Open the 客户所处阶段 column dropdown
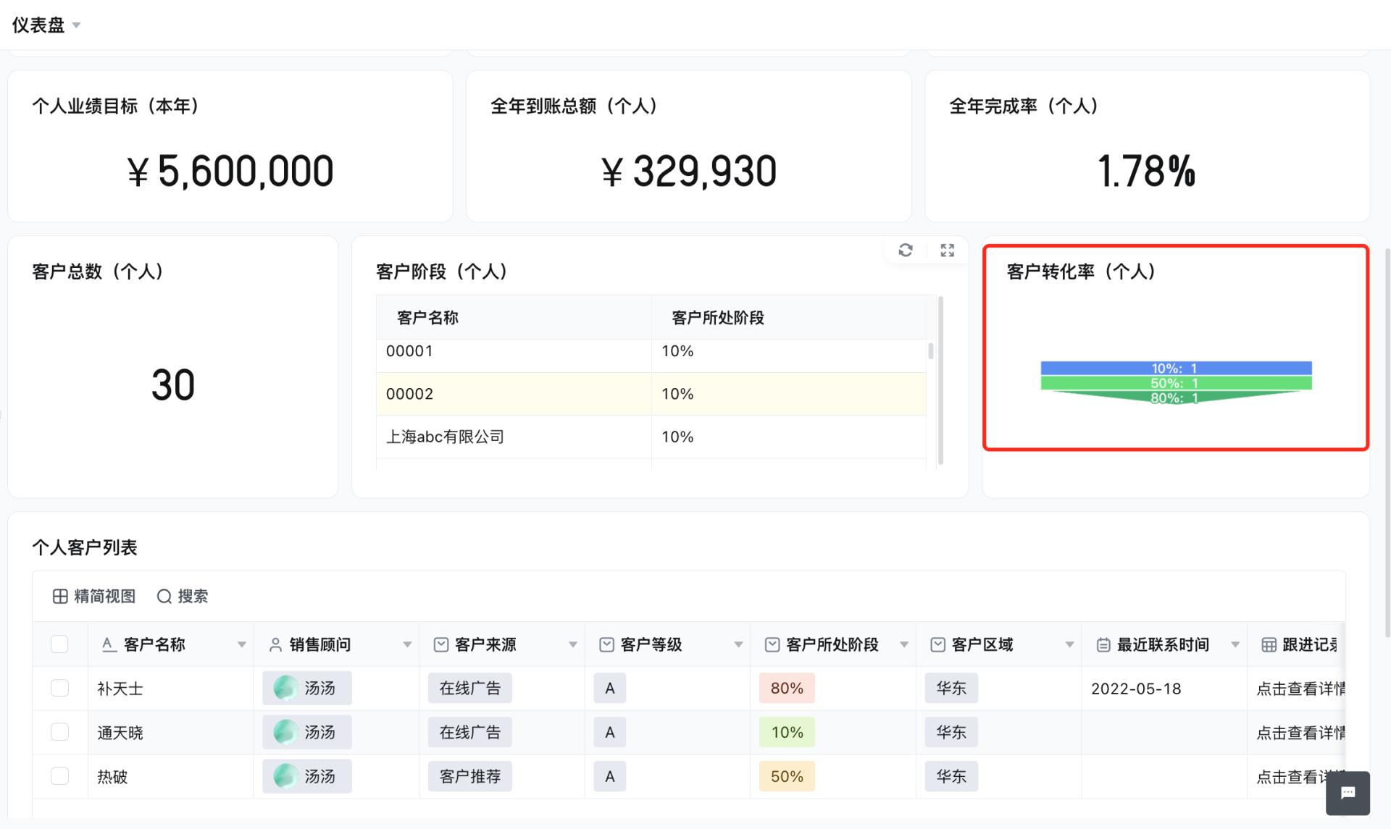This screenshot has width=1391, height=829. 903,644
